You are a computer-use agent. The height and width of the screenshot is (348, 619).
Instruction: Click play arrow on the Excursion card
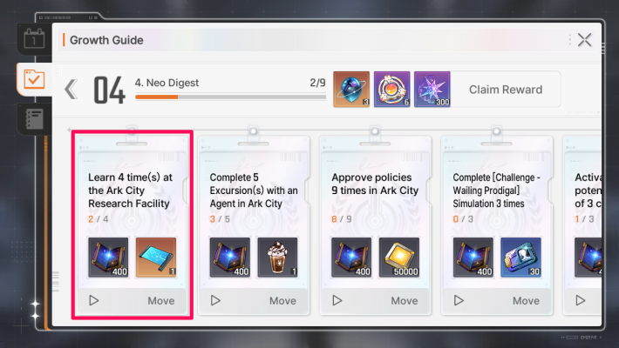(215, 301)
